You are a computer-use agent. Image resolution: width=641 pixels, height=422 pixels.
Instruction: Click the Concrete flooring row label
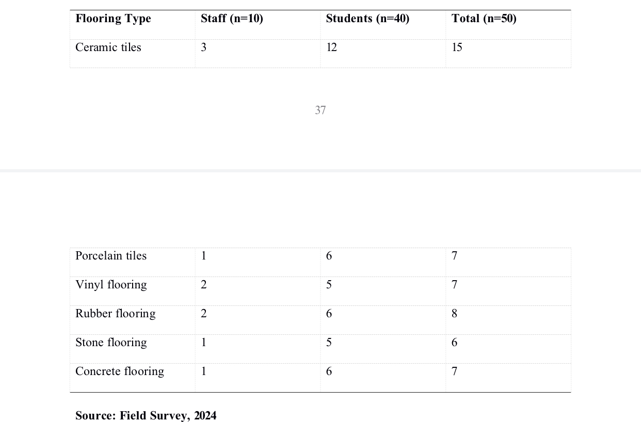[x=120, y=371]
